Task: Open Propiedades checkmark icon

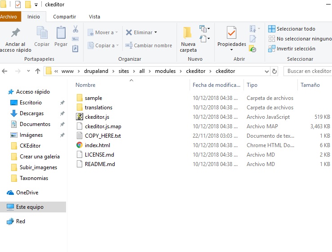Action: click(x=231, y=32)
